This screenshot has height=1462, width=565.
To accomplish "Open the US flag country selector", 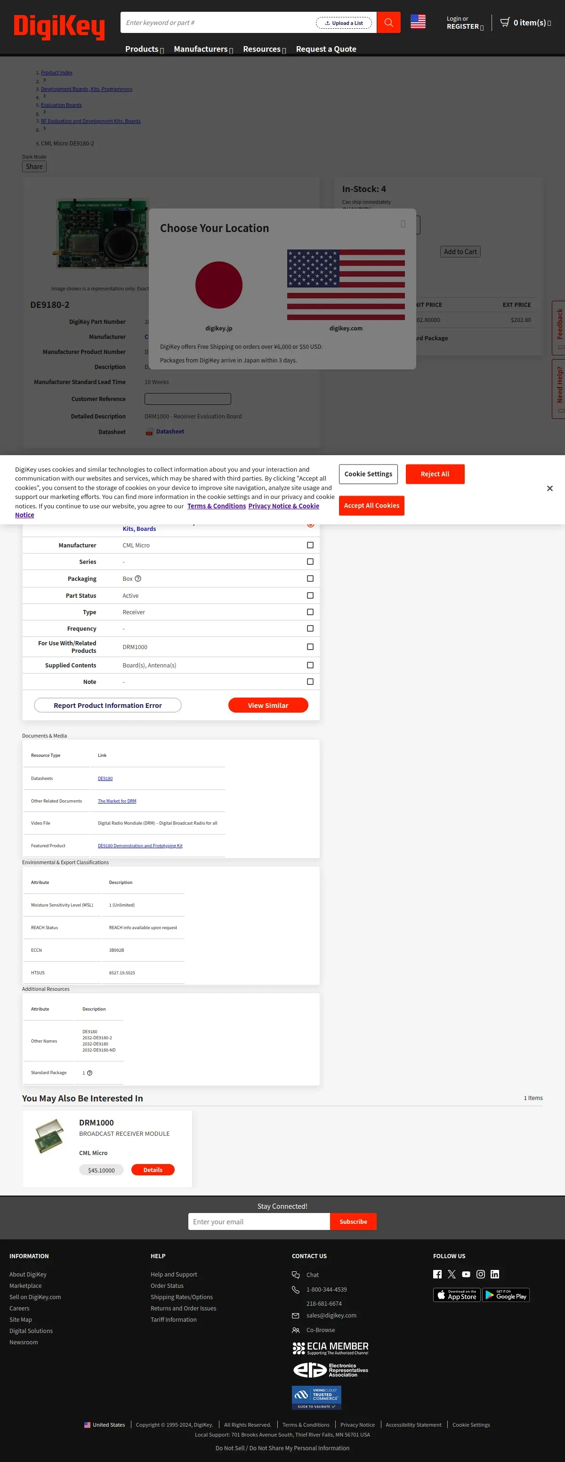I will 418,22.
